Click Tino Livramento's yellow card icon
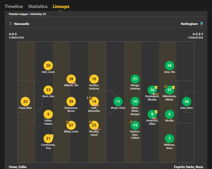This screenshot has width=212, height=169. click(52, 136)
